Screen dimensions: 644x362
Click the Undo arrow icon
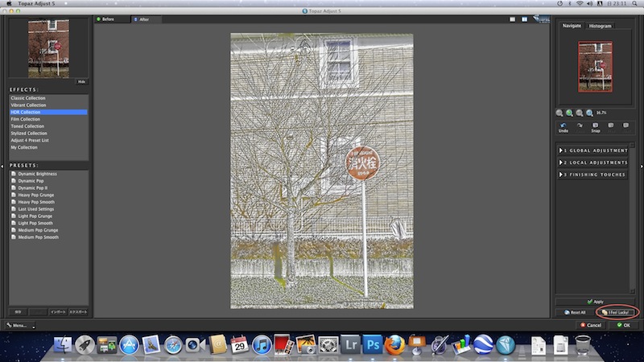[x=563, y=125]
